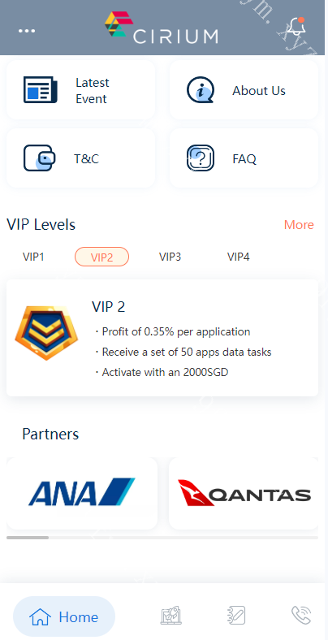Switch to the VIP4 level tab
This screenshot has width=328, height=640.
[238, 257]
